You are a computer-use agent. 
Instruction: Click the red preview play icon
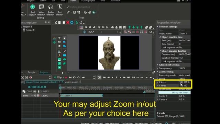(66, 77)
